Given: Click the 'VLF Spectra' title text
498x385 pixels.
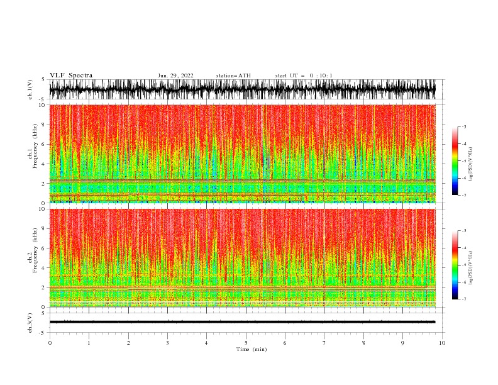Looking at the screenshot, I should (71, 75).
